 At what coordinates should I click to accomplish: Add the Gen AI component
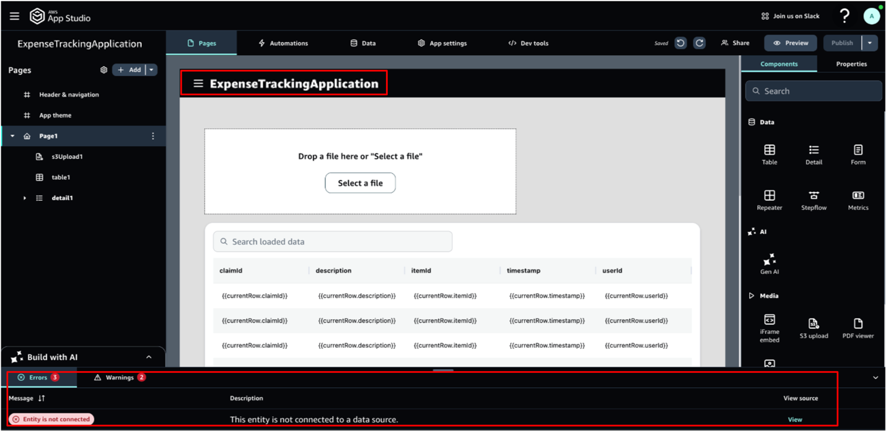coord(769,264)
